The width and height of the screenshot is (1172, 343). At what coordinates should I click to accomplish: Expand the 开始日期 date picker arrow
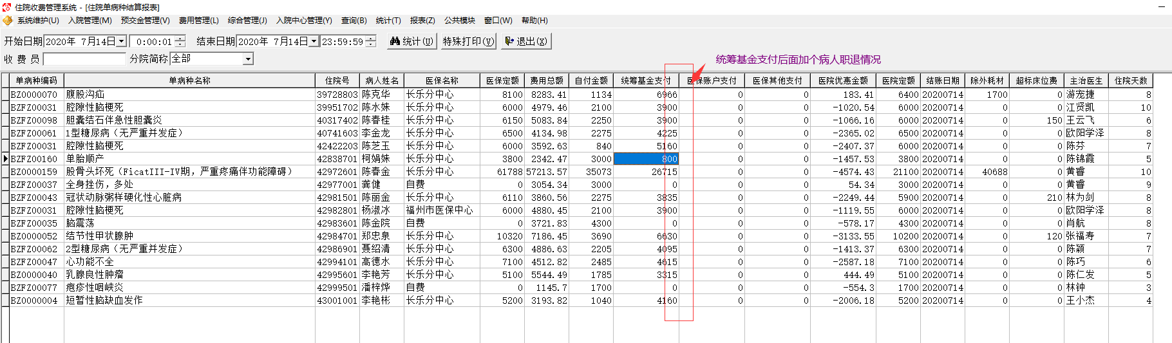point(121,41)
